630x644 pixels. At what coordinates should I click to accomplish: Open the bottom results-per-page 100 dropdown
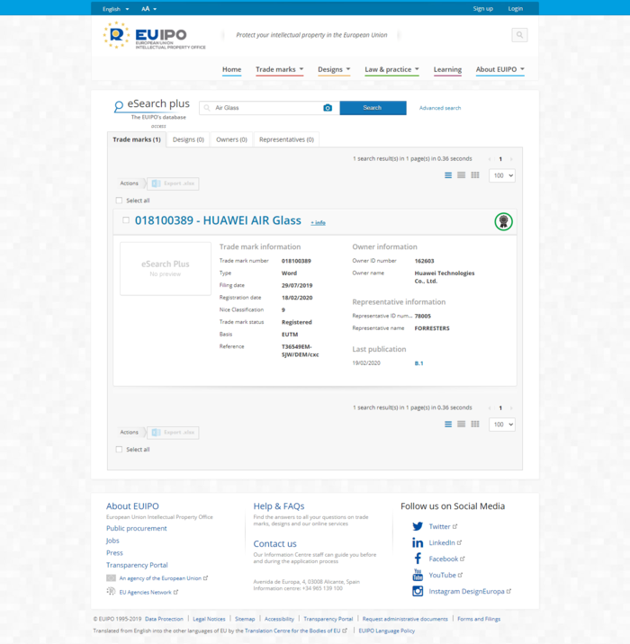(x=502, y=425)
